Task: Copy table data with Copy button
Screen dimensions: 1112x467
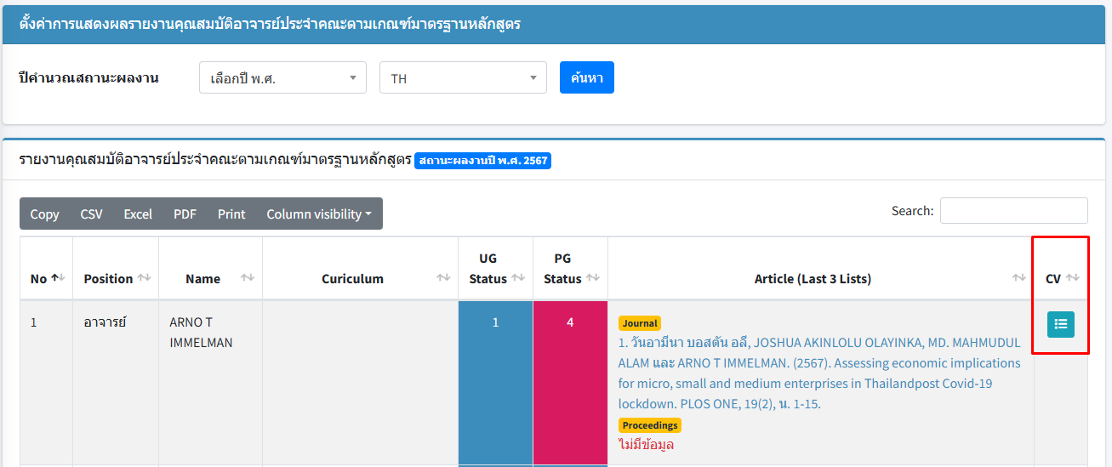Action: tap(44, 214)
